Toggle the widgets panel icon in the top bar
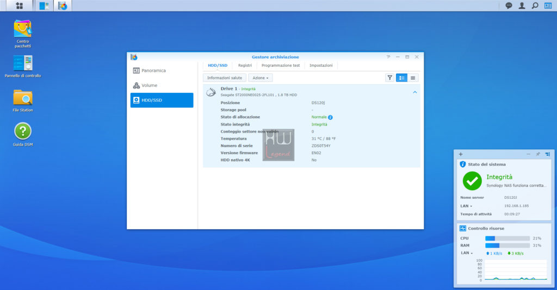557x290 pixels. pyautogui.click(x=548, y=5)
